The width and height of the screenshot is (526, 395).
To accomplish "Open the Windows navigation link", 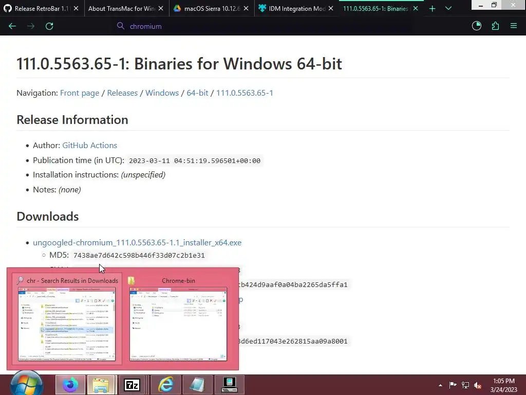I will [162, 93].
